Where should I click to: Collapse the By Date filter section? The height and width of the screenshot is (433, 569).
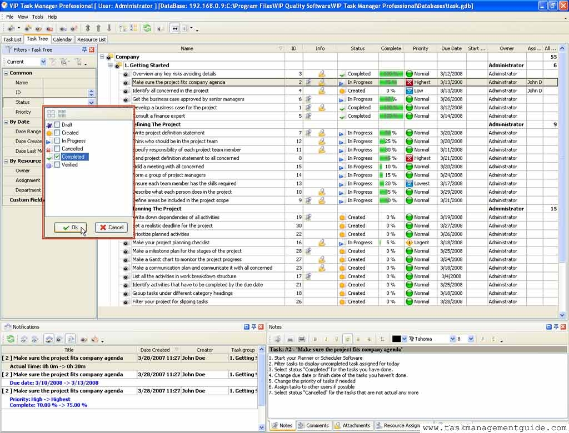(6, 122)
